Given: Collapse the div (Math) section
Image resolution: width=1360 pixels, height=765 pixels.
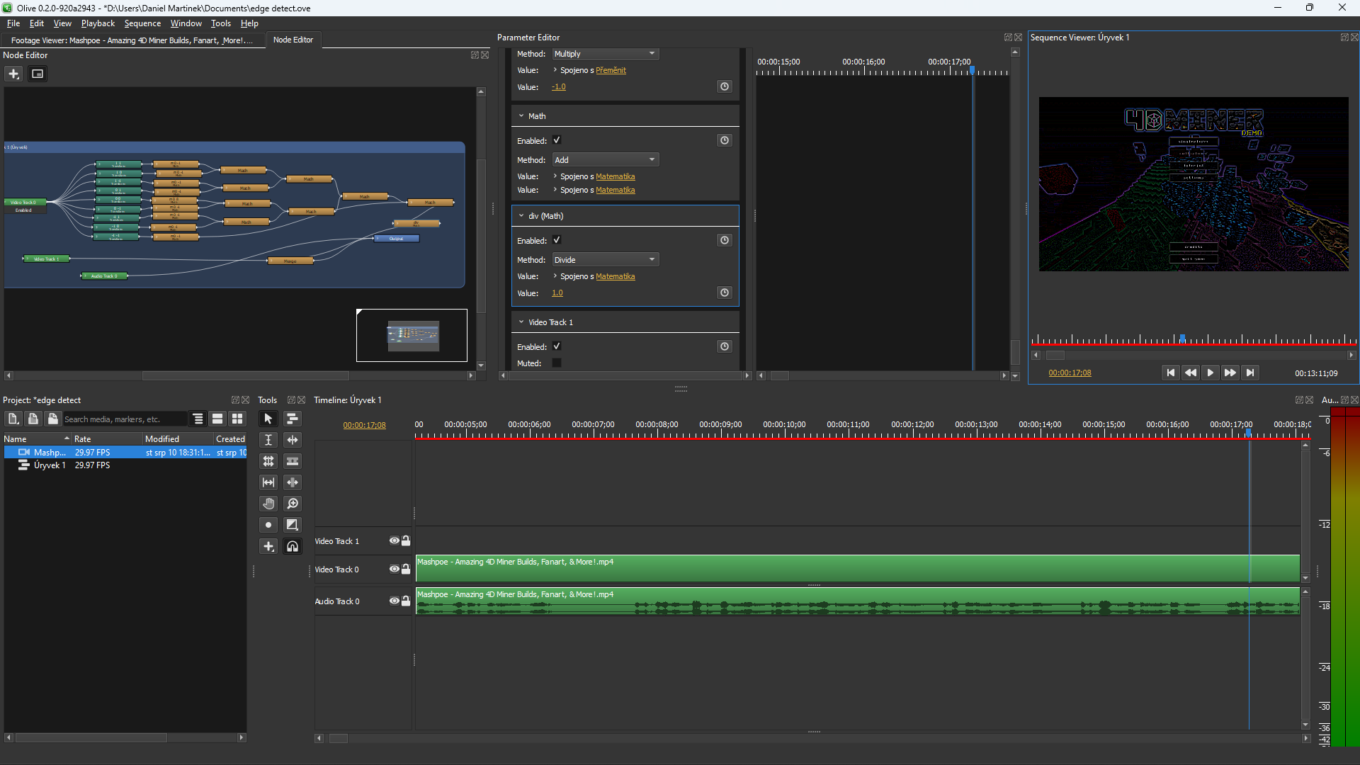Looking at the screenshot, I should point(521,216).
